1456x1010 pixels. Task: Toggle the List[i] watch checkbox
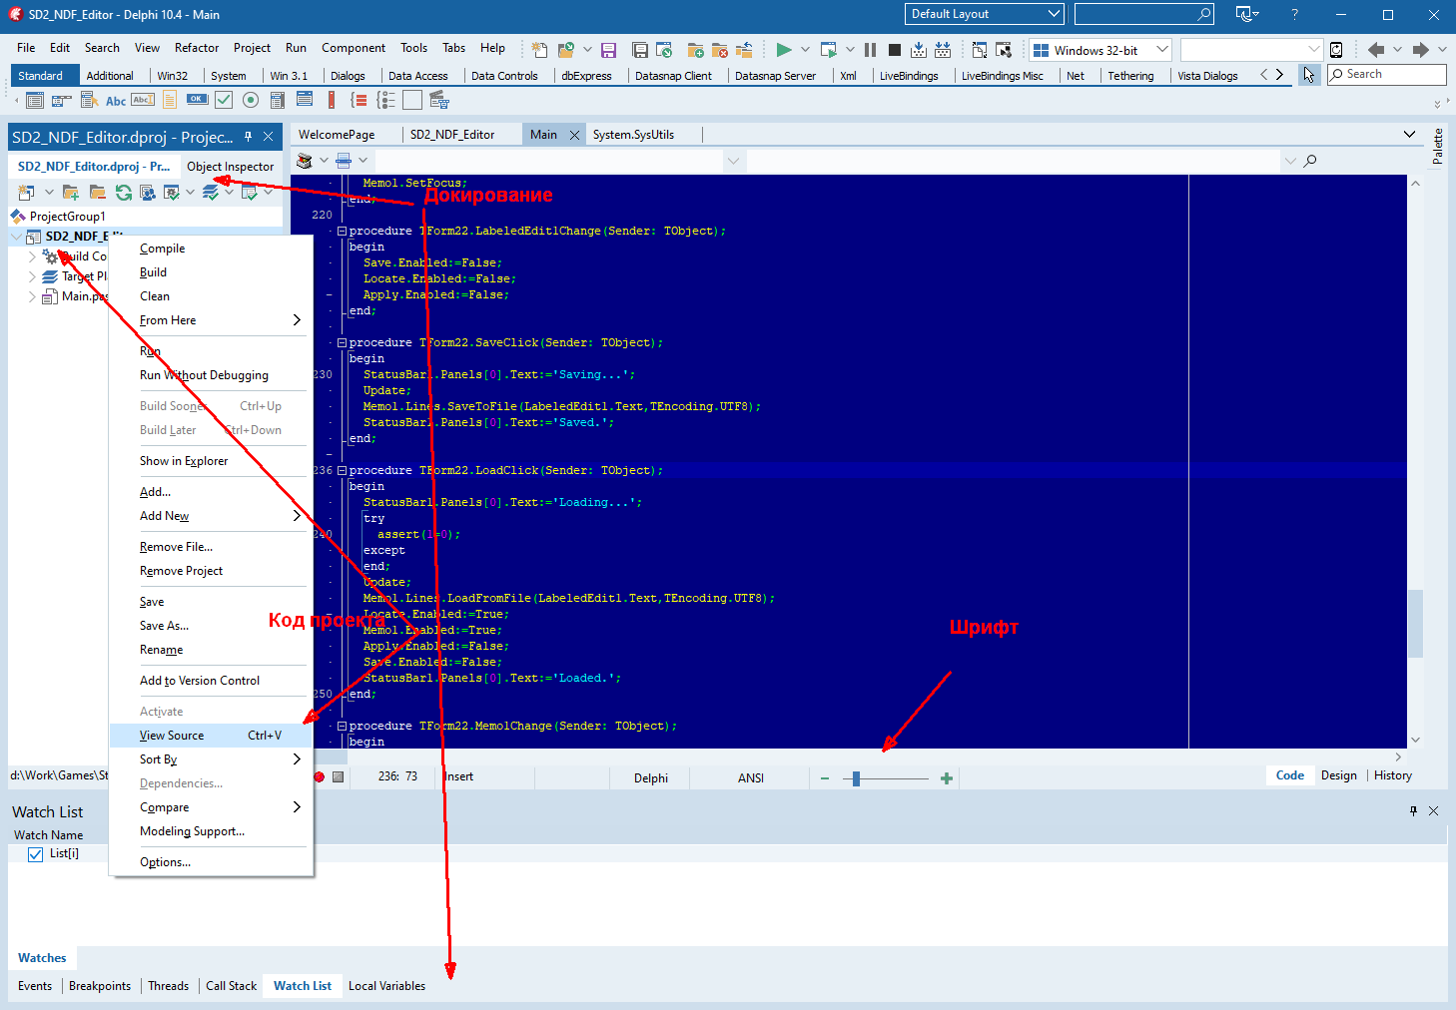tap(36, 854)
